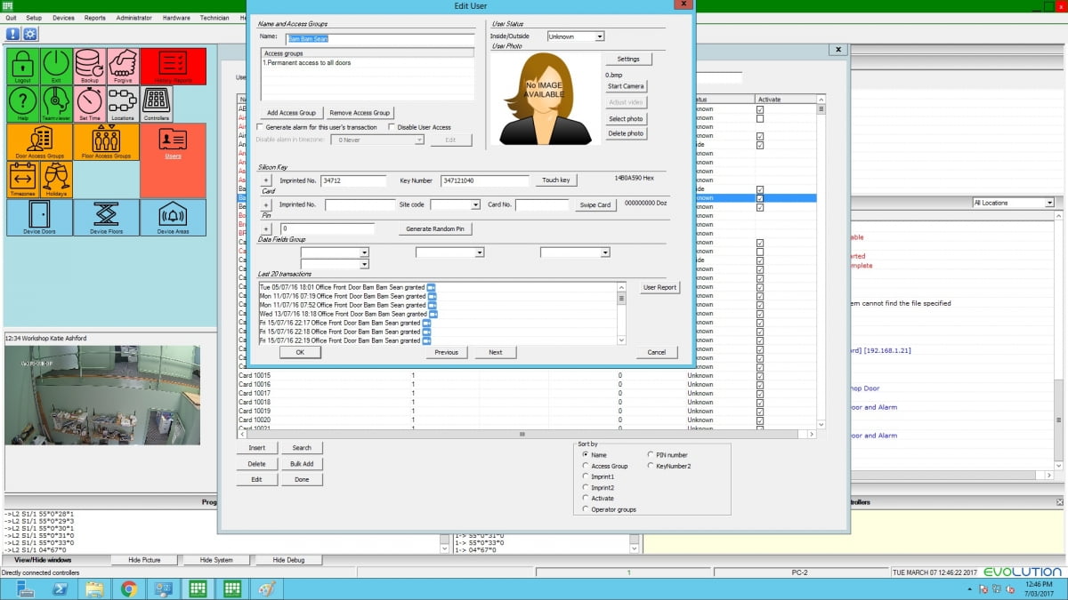The width and height of the screenshot is (1068, 600).
Task: Click the Teamviewer support icon
Action: click(55, 104)
